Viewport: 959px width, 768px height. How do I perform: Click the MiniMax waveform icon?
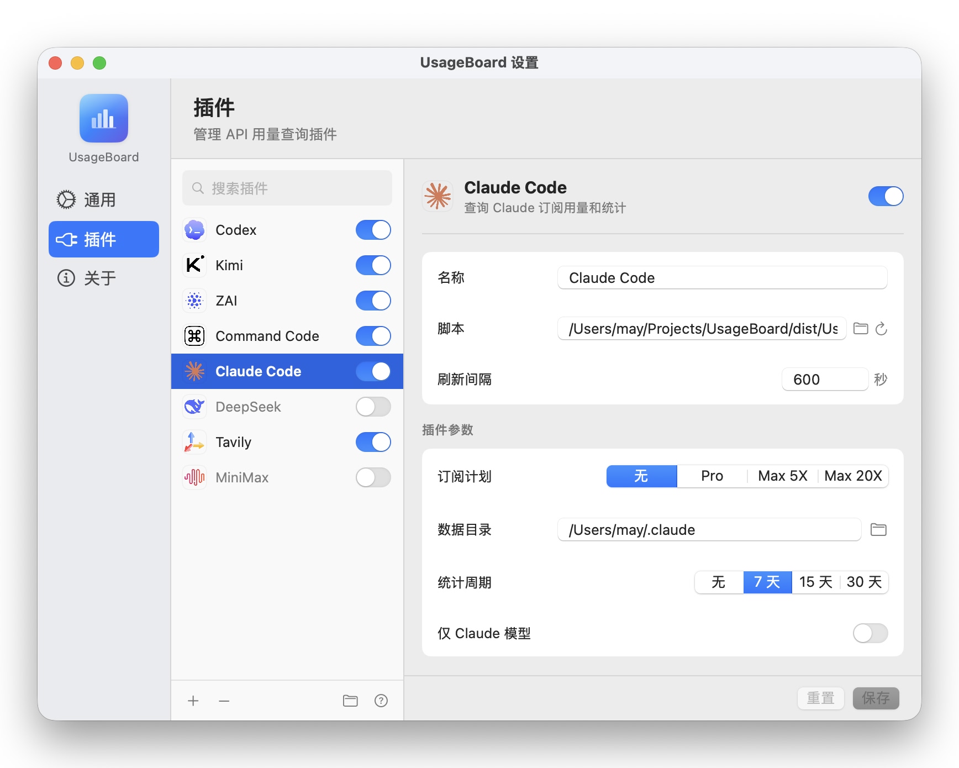(194, 477)
